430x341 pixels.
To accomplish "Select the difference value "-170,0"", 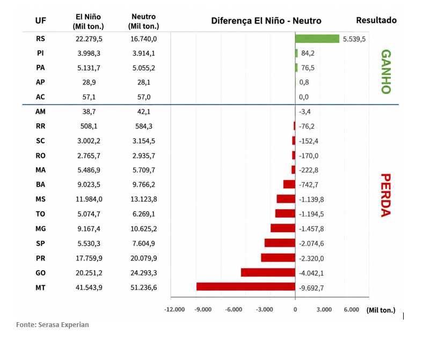I will 309,156.
